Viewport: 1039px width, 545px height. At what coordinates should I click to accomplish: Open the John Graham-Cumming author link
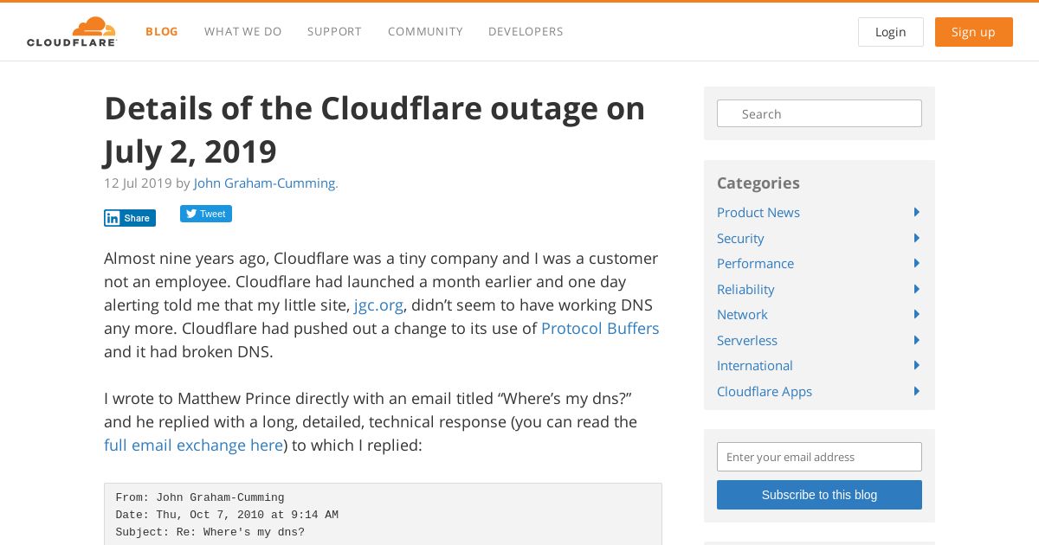tap(265, 183)
